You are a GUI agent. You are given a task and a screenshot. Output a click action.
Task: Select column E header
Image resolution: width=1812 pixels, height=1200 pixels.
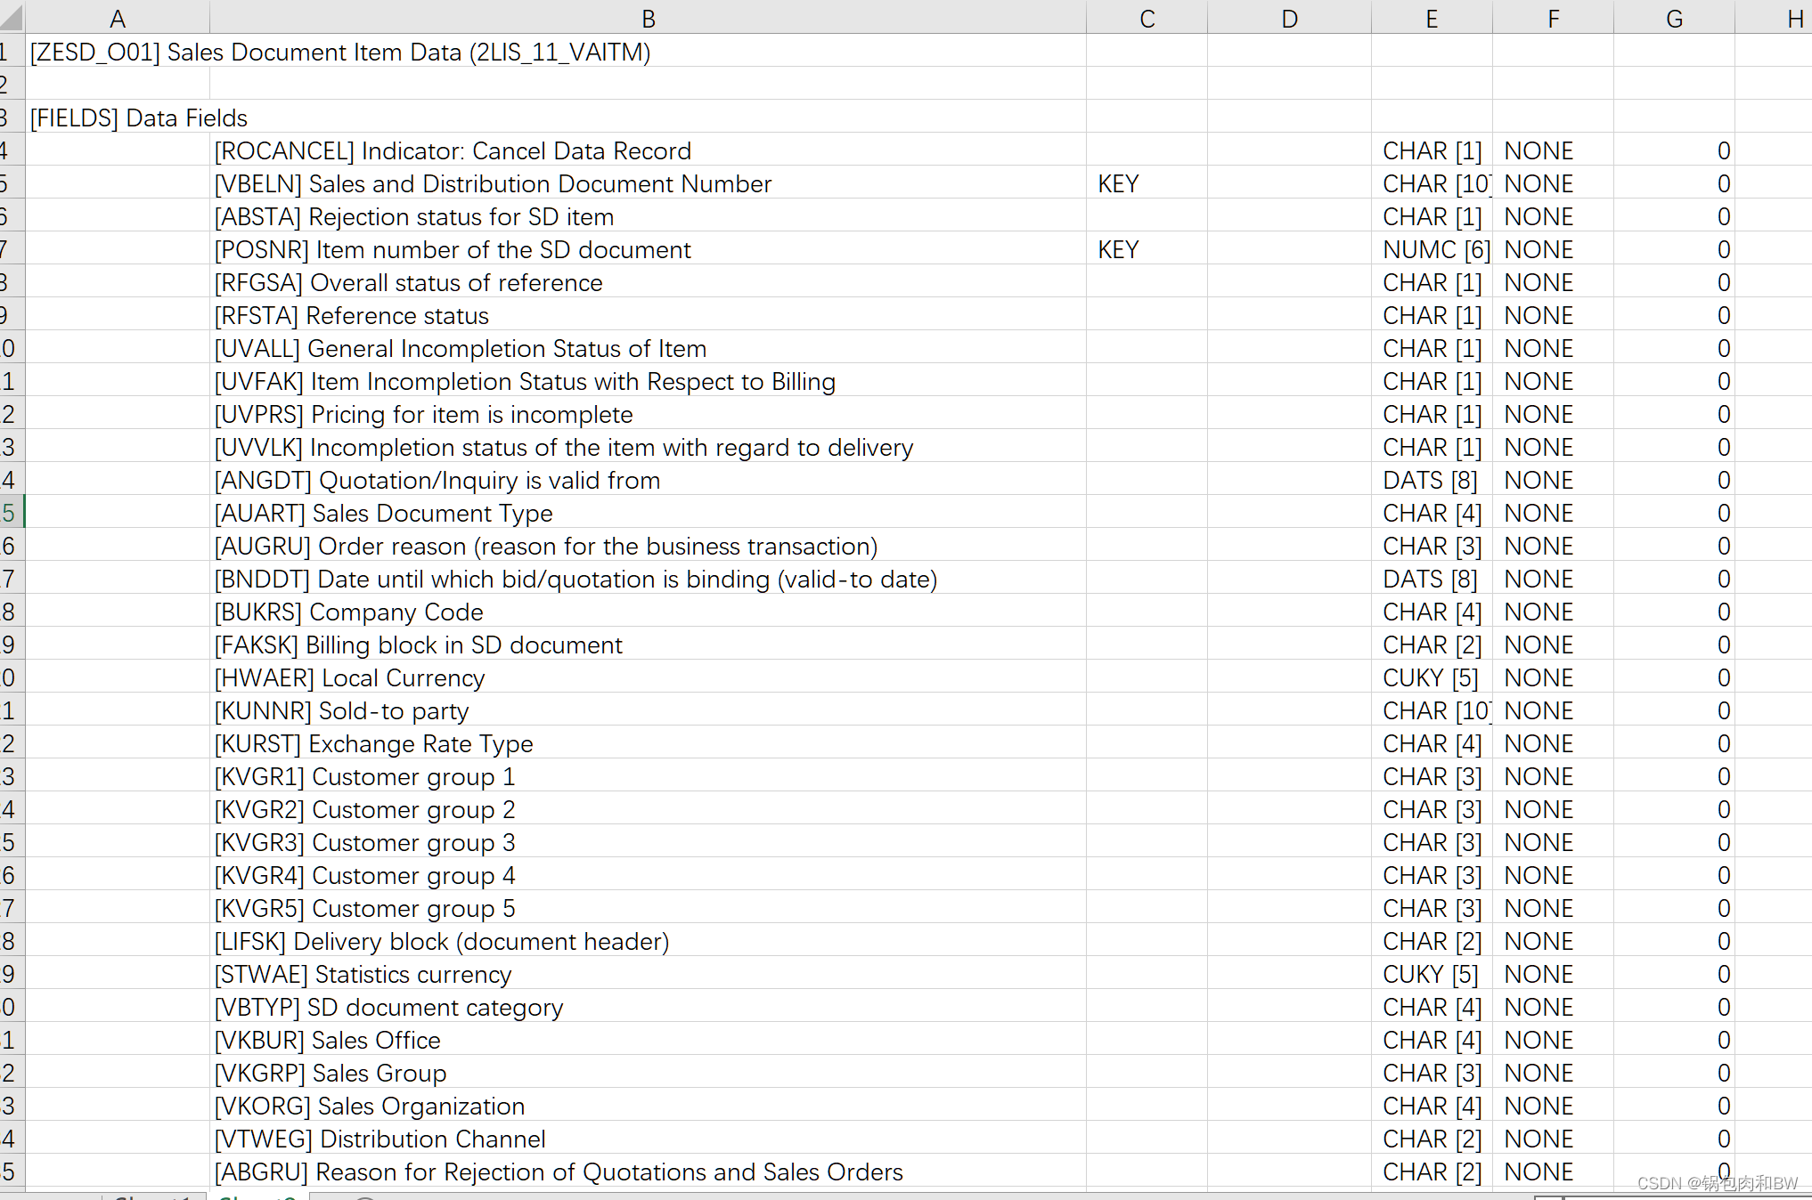(x=1432, y=19)
